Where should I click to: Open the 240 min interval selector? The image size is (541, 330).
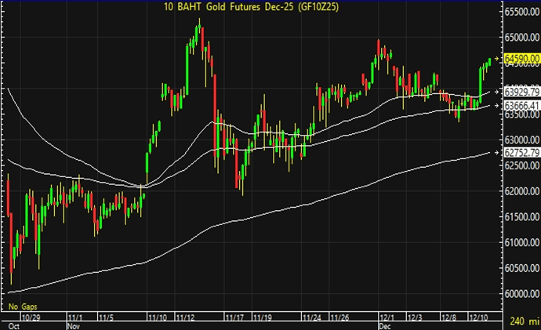(x=521, y=321)
